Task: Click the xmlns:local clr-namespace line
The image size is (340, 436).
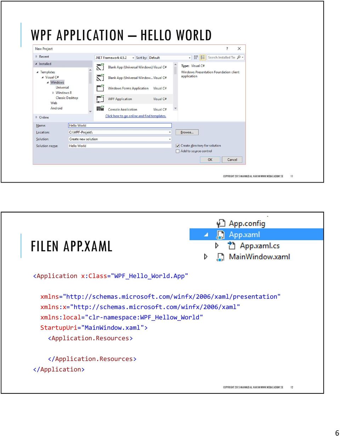Action: pos(122,317)
